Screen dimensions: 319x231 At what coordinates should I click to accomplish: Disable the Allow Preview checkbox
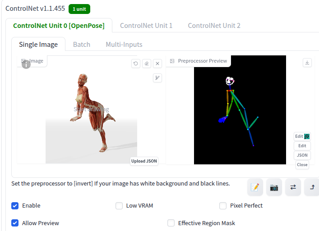tap(15, 223)
